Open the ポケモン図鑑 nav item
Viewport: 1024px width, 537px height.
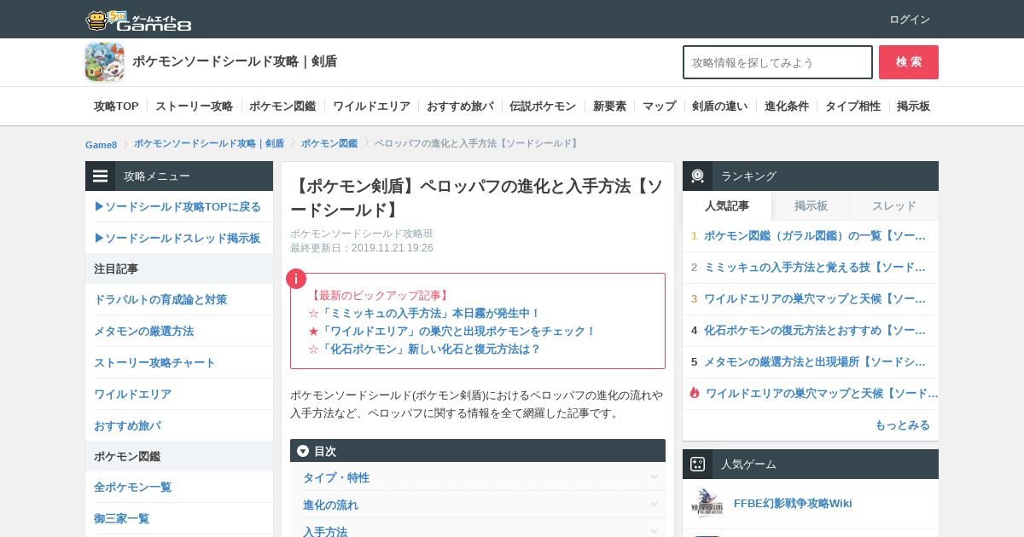coord(282,107)
